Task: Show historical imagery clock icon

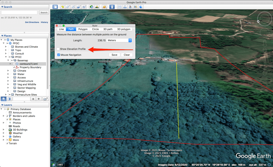Action: click(91, 7)
